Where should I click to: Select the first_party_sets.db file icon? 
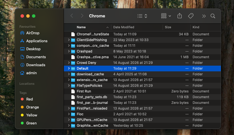coord(73,97)
